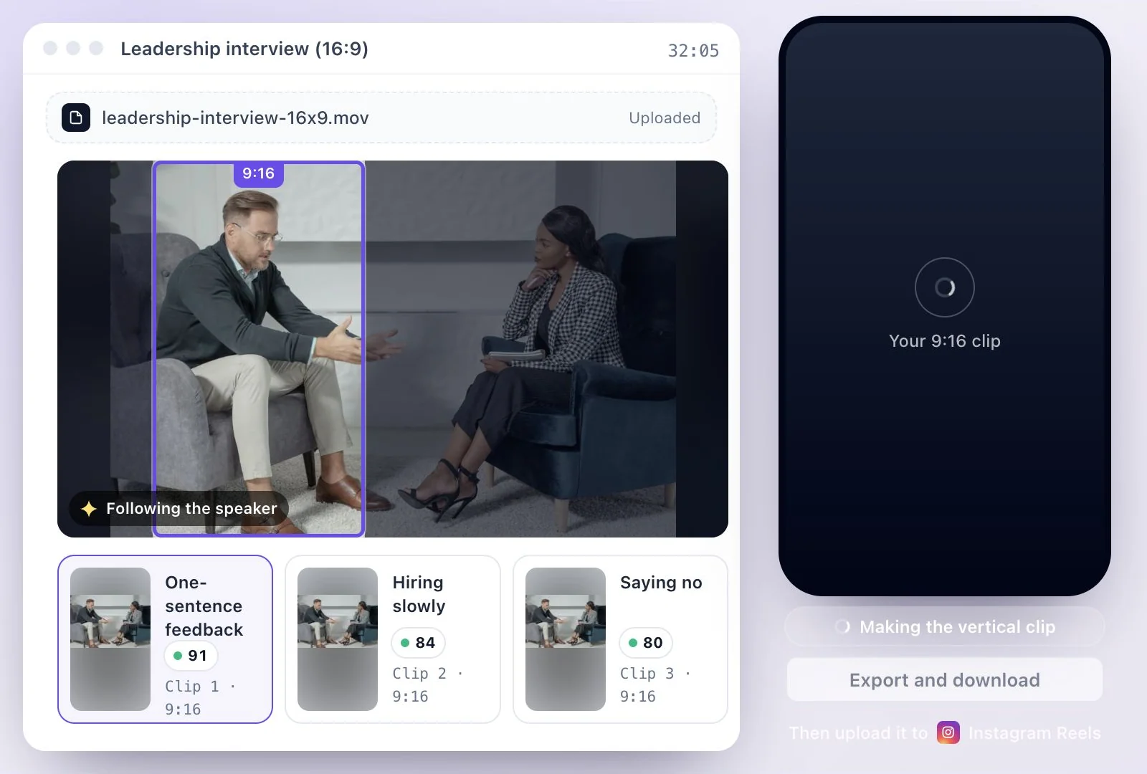Click the green score dot on 91 badge
This screenshot has width=1147, height=774.
178,656
